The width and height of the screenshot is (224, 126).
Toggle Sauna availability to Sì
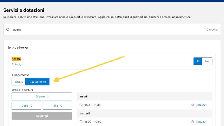click(198, 61)
